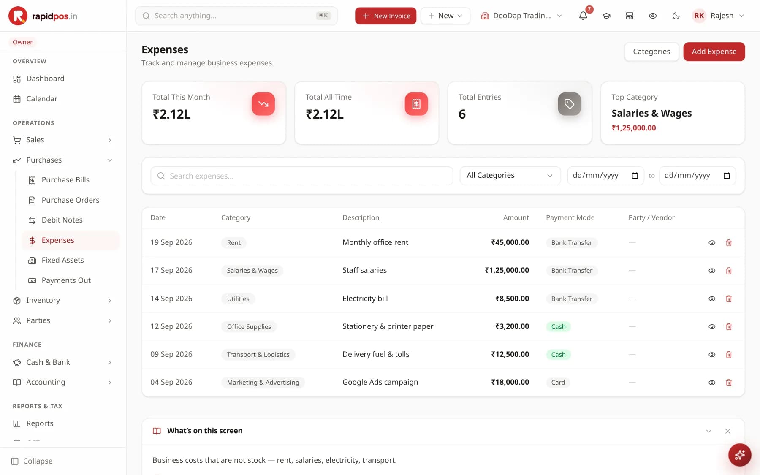
Task: Open the Categories button
Action: 651,52
